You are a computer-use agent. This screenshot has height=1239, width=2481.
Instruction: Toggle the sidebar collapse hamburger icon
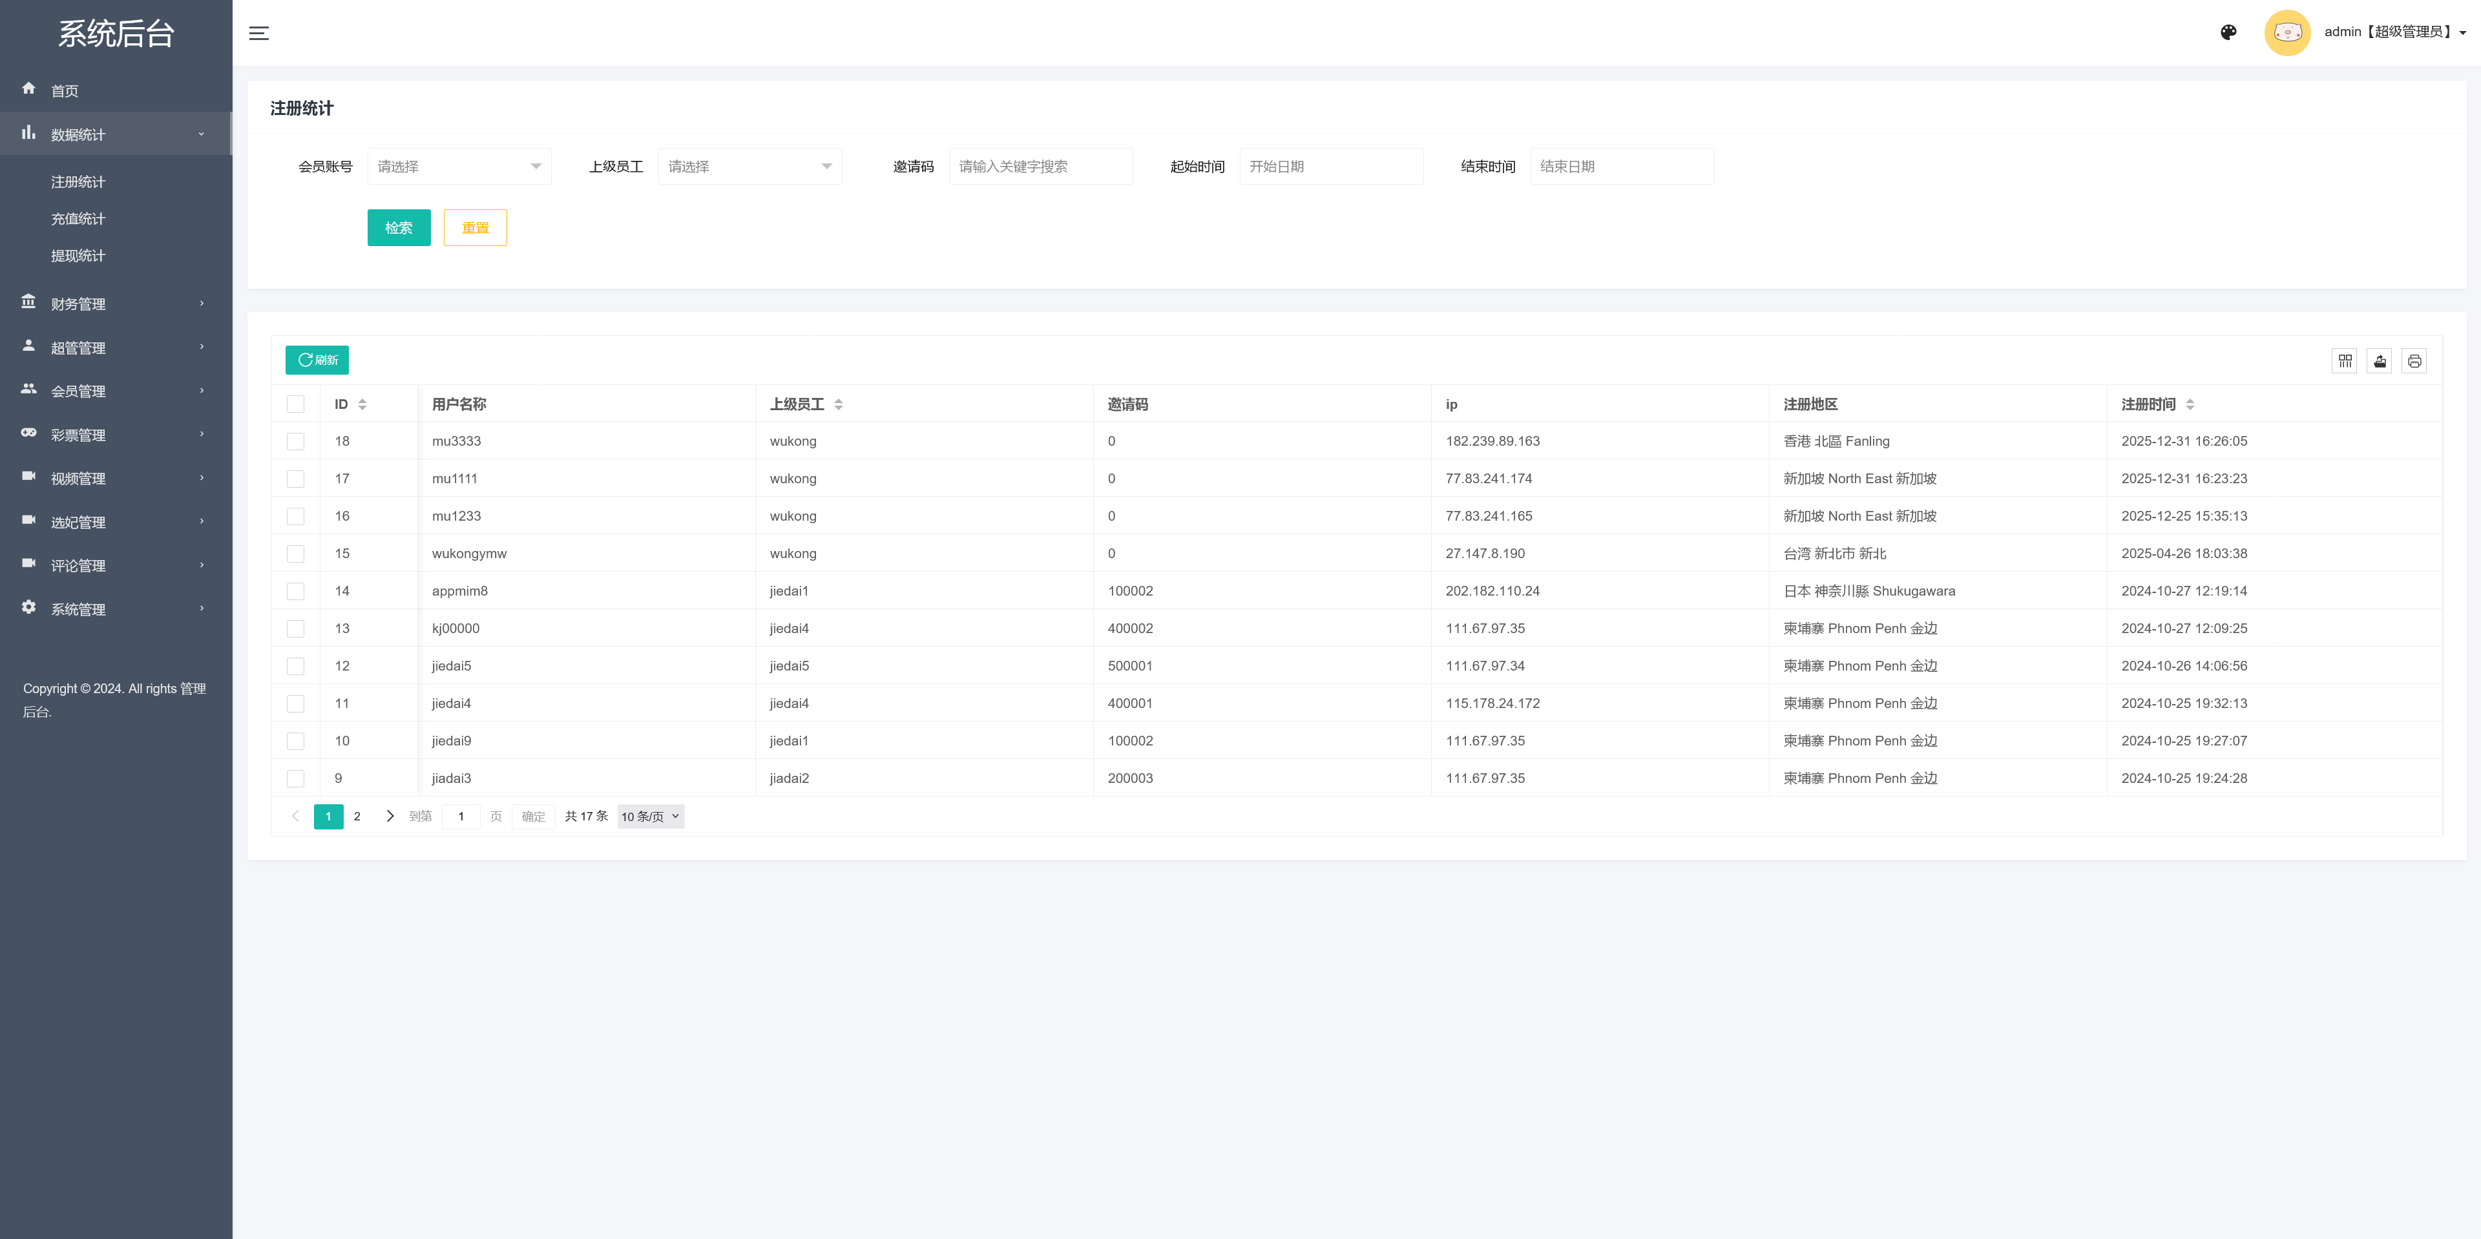coord(258,33)
